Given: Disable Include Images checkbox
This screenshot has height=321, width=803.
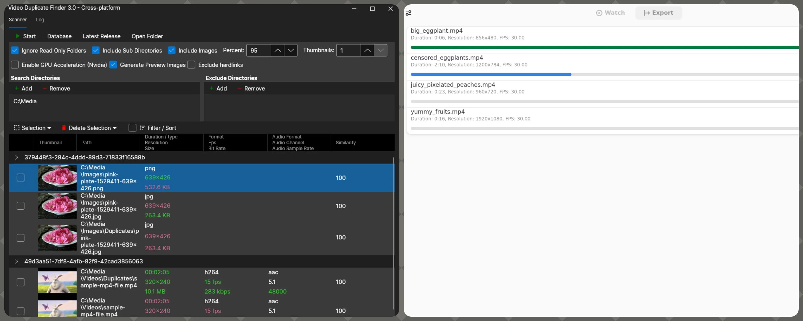Looking at the screenshot, I should (172, 51).
